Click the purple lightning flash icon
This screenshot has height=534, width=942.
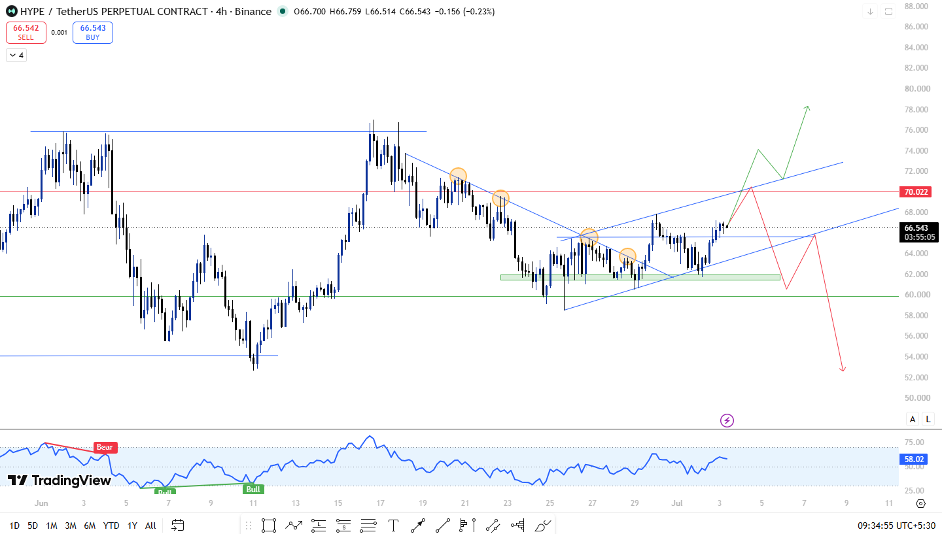click(x=727, y=420)
